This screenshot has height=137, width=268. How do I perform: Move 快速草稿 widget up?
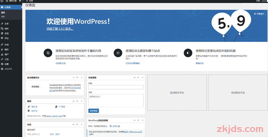135,77
